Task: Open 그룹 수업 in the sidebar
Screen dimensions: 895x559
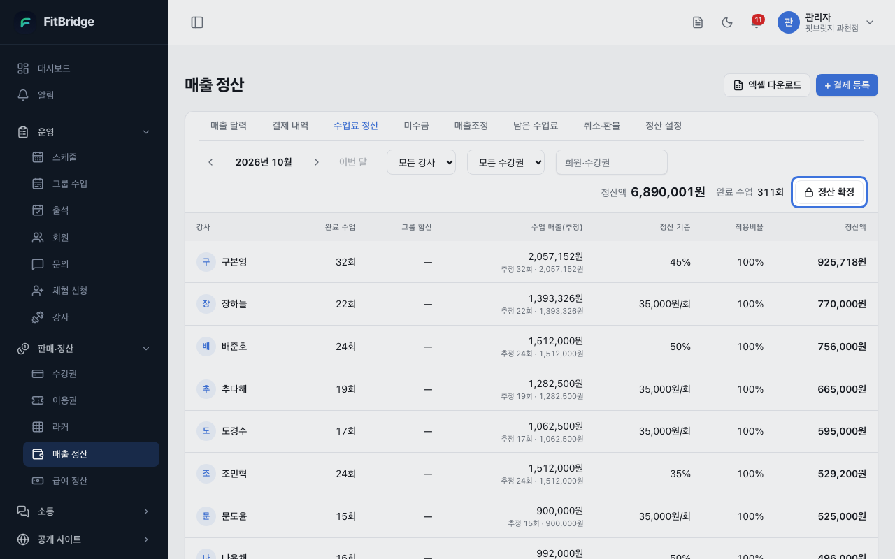Action: click(91, 184)
